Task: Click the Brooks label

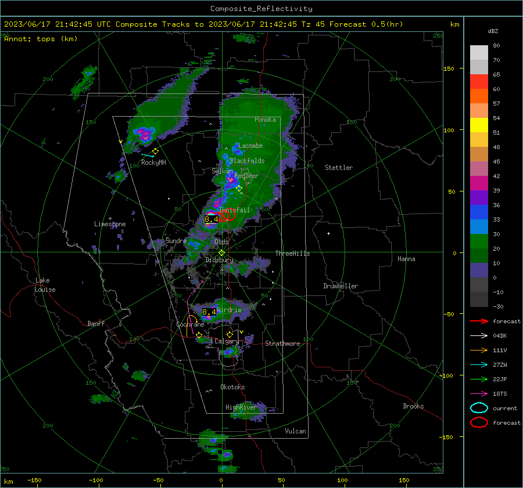Action: point(413,406)
